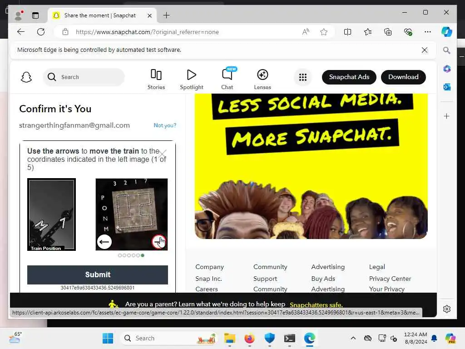Click the Train Position reference image
Viewport: 465px width, 349px height.
tap(52, 214)
